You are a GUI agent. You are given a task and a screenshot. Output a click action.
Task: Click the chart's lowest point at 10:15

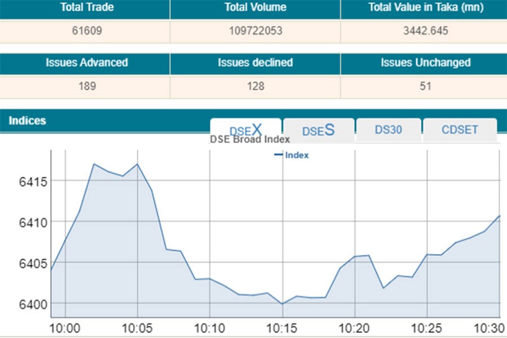pos(282,304)
